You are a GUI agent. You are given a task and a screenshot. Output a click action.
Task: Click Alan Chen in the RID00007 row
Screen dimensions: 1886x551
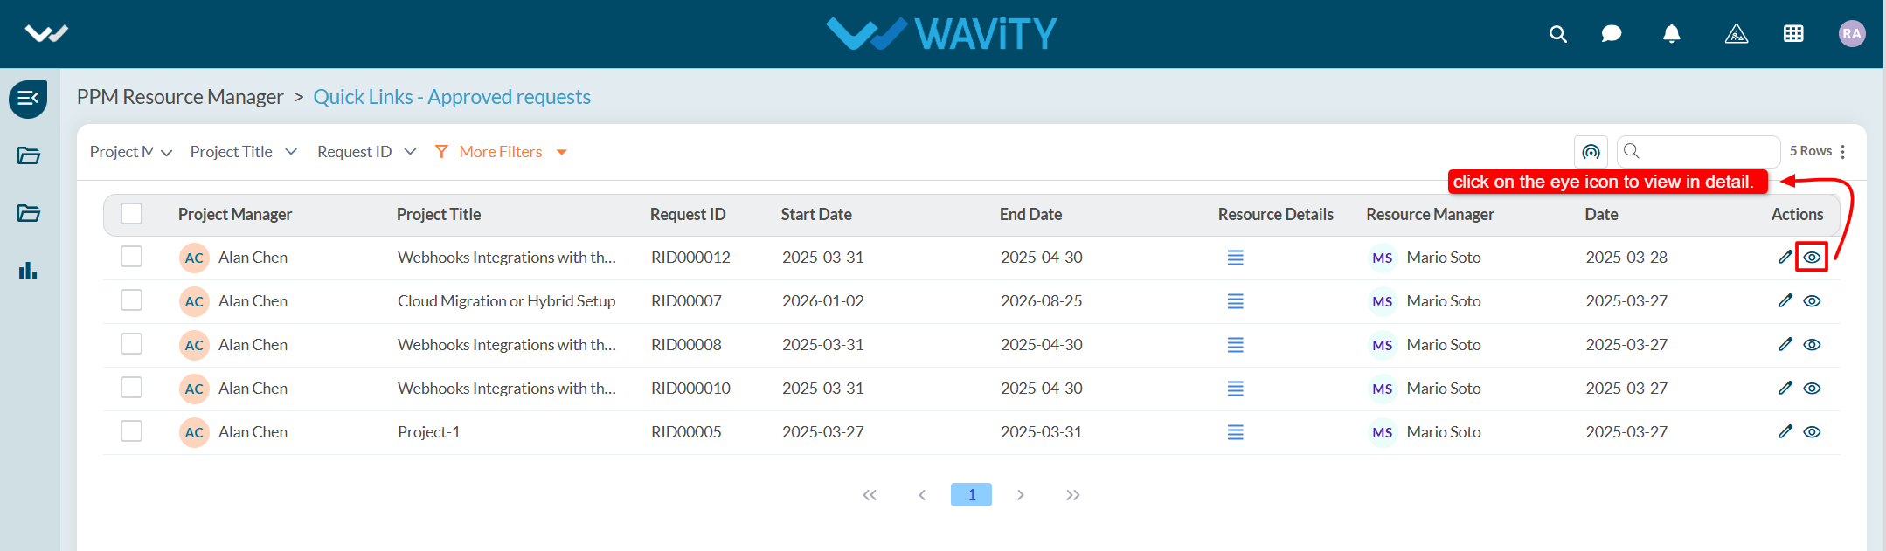[253, 301]
